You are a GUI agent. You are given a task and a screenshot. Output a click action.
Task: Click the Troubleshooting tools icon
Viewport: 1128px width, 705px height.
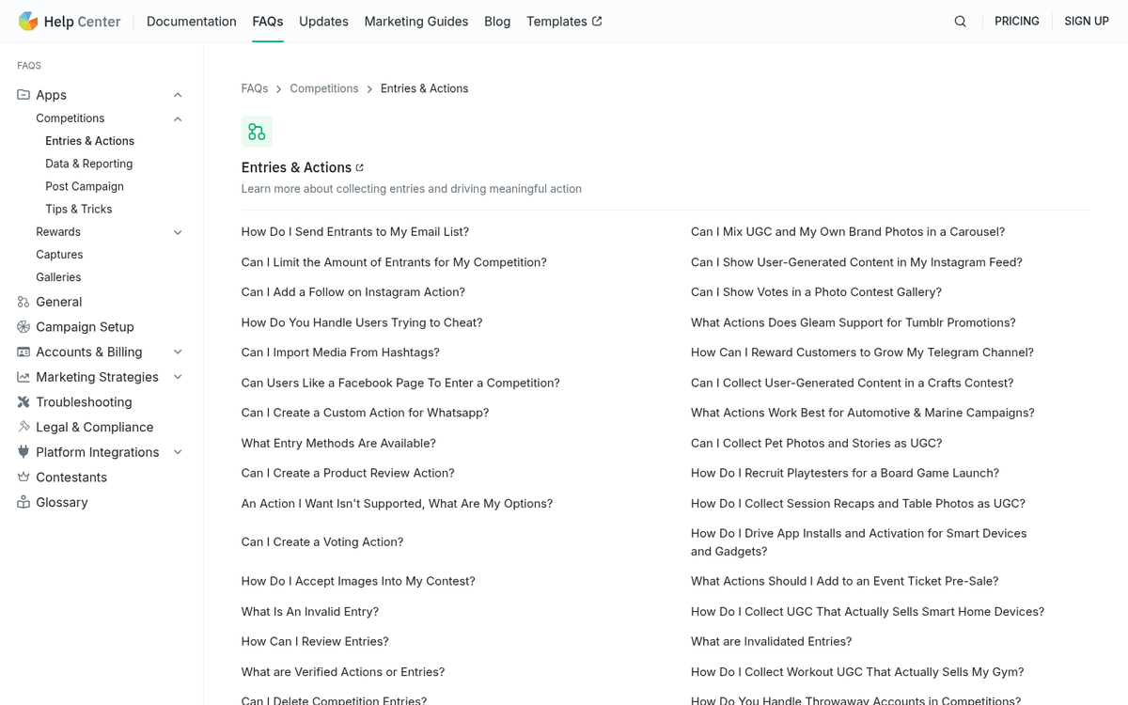tap(23, 402)
